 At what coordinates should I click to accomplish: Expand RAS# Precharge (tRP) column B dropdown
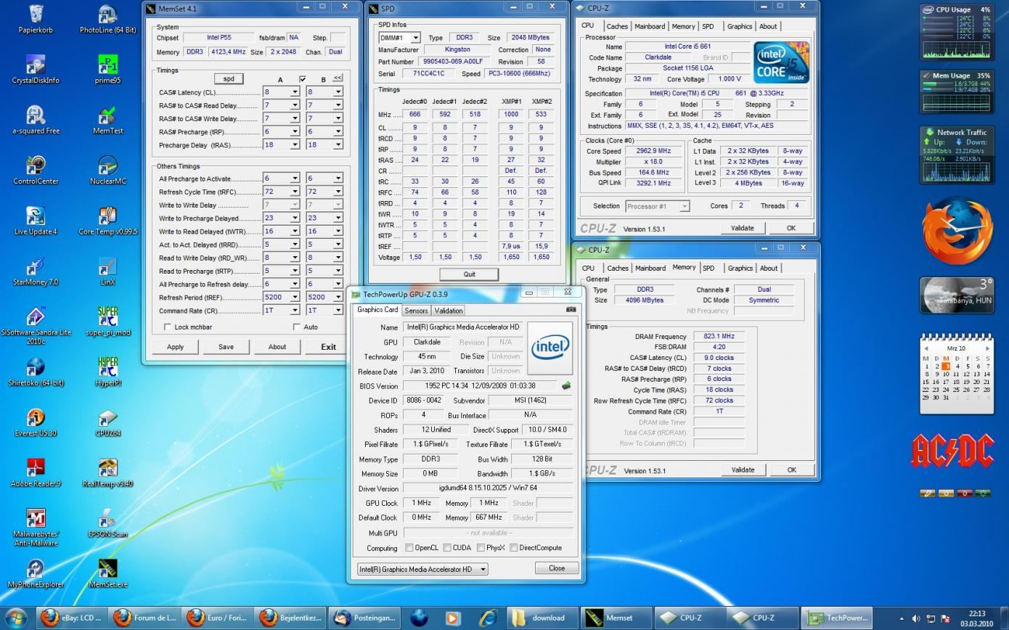[338, 131]
